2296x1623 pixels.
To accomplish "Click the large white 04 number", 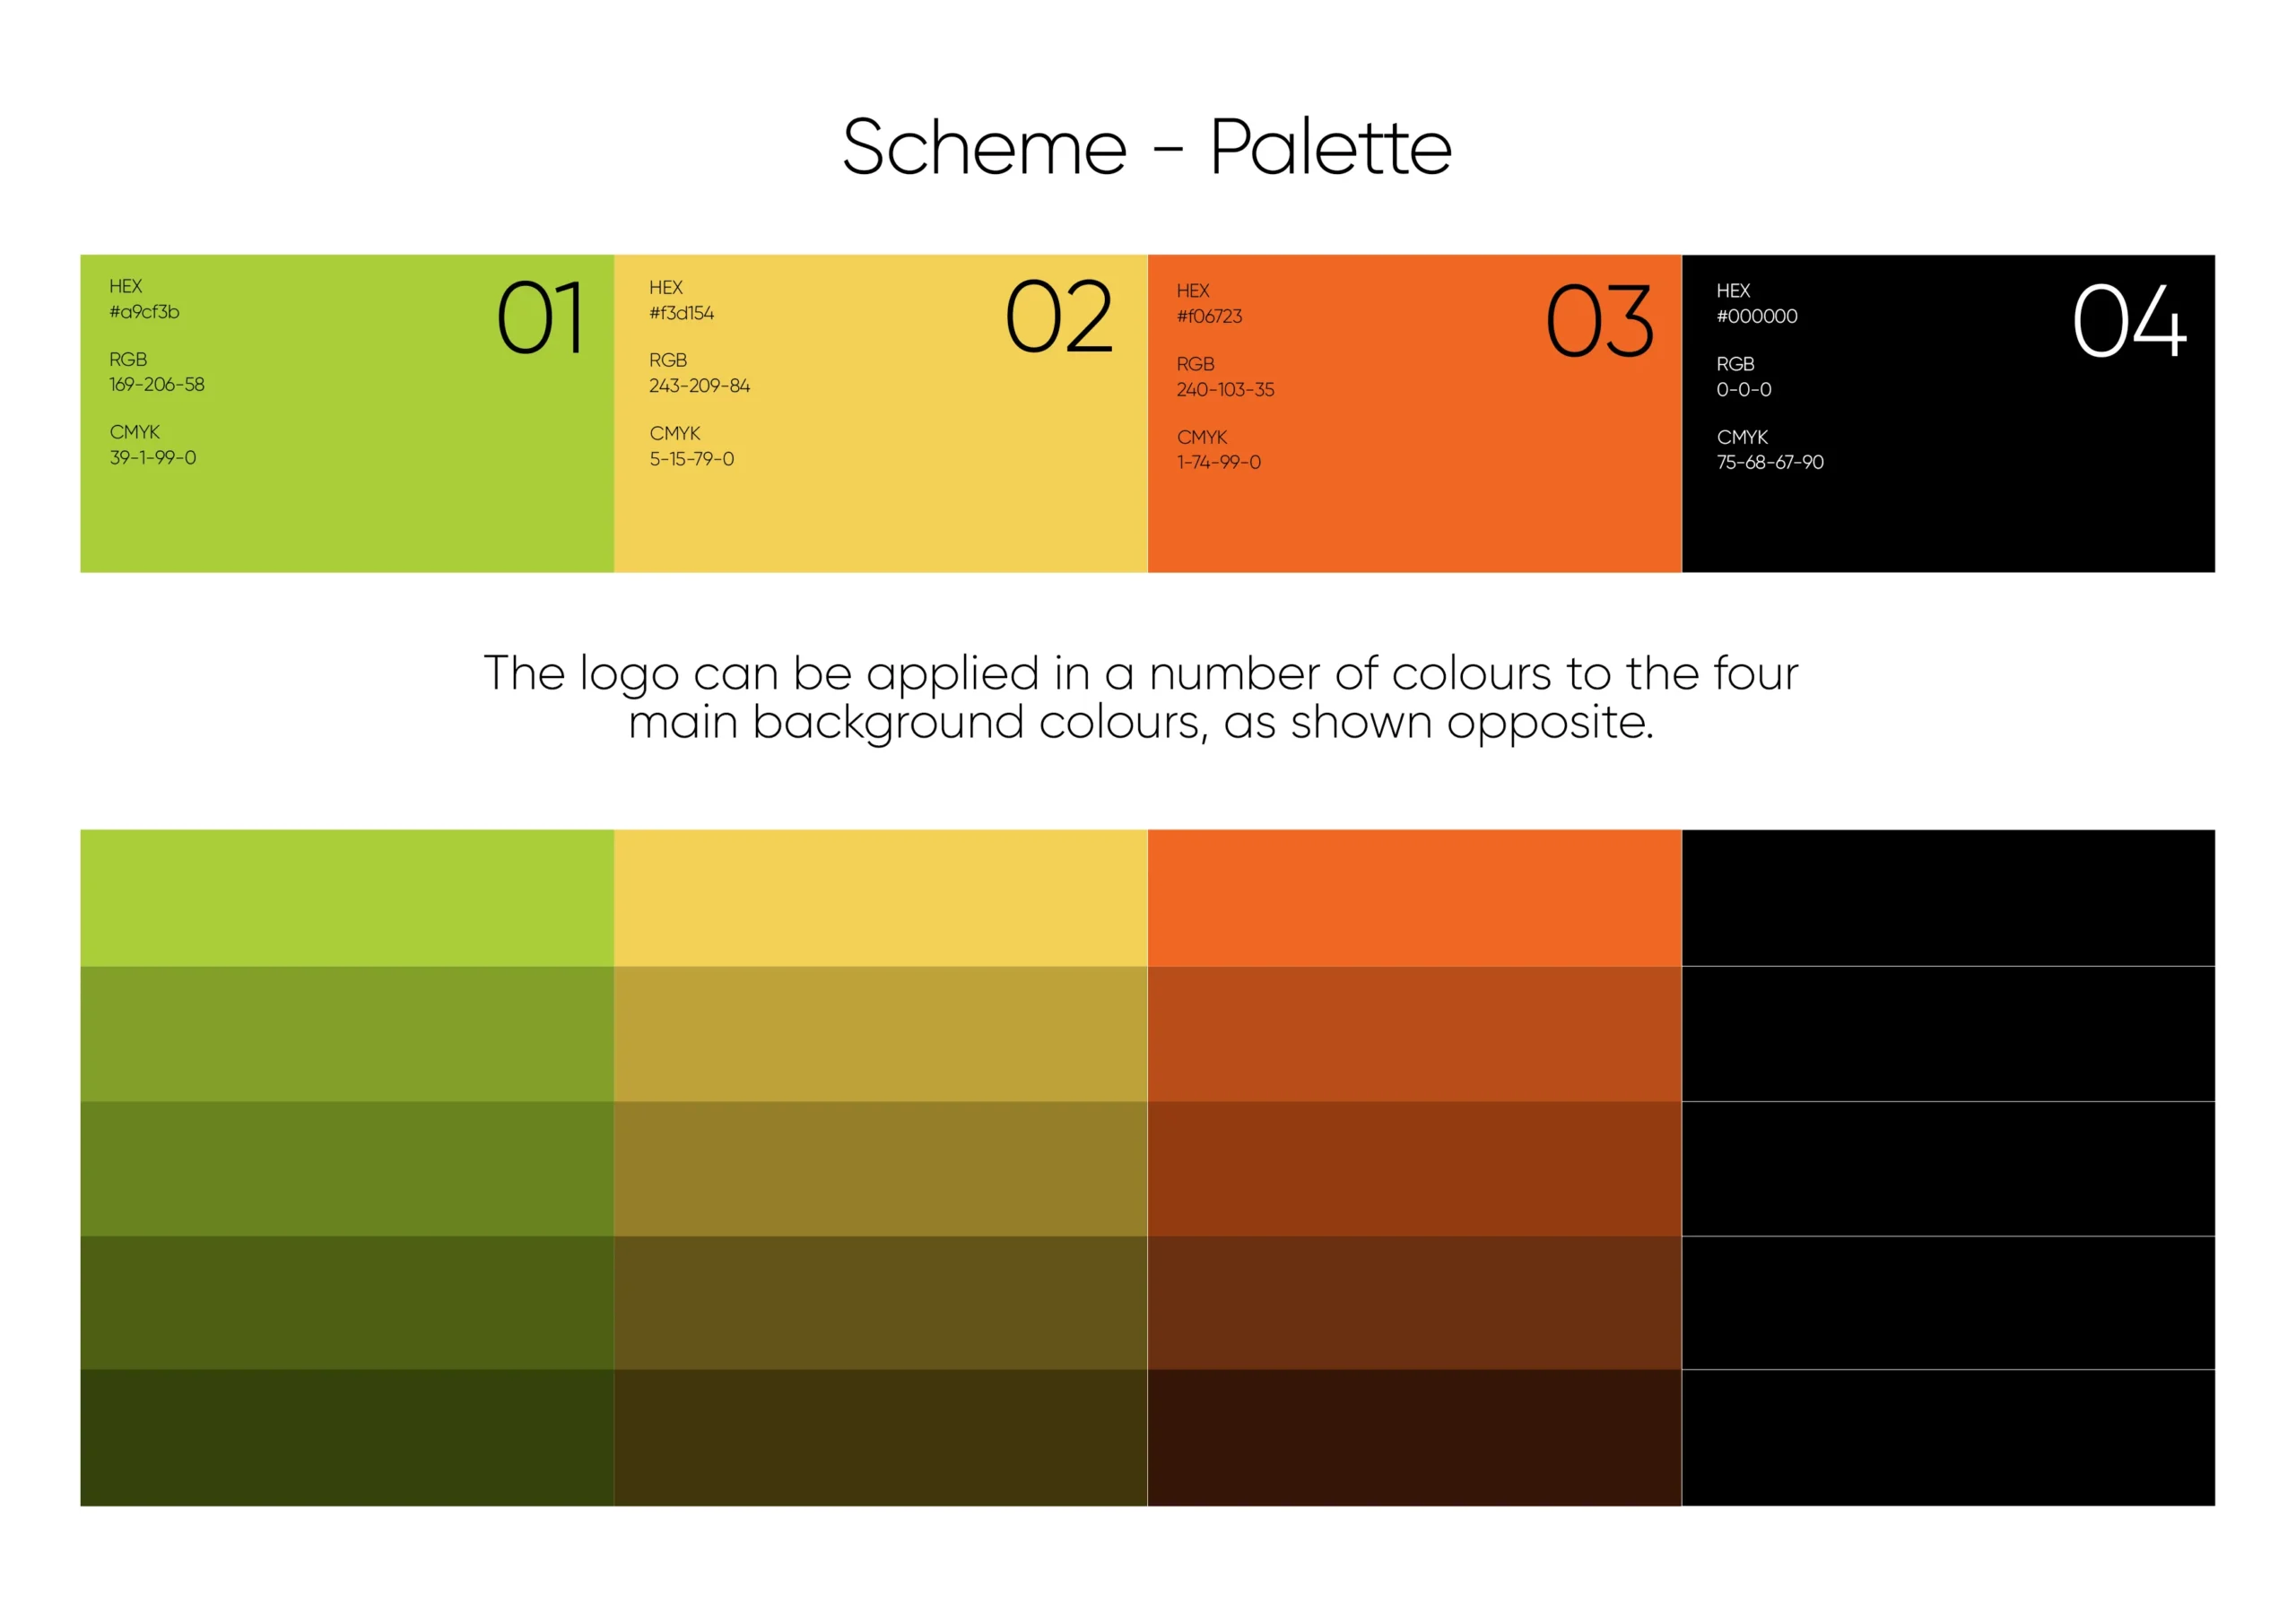I will click(x=2130, y=321).
